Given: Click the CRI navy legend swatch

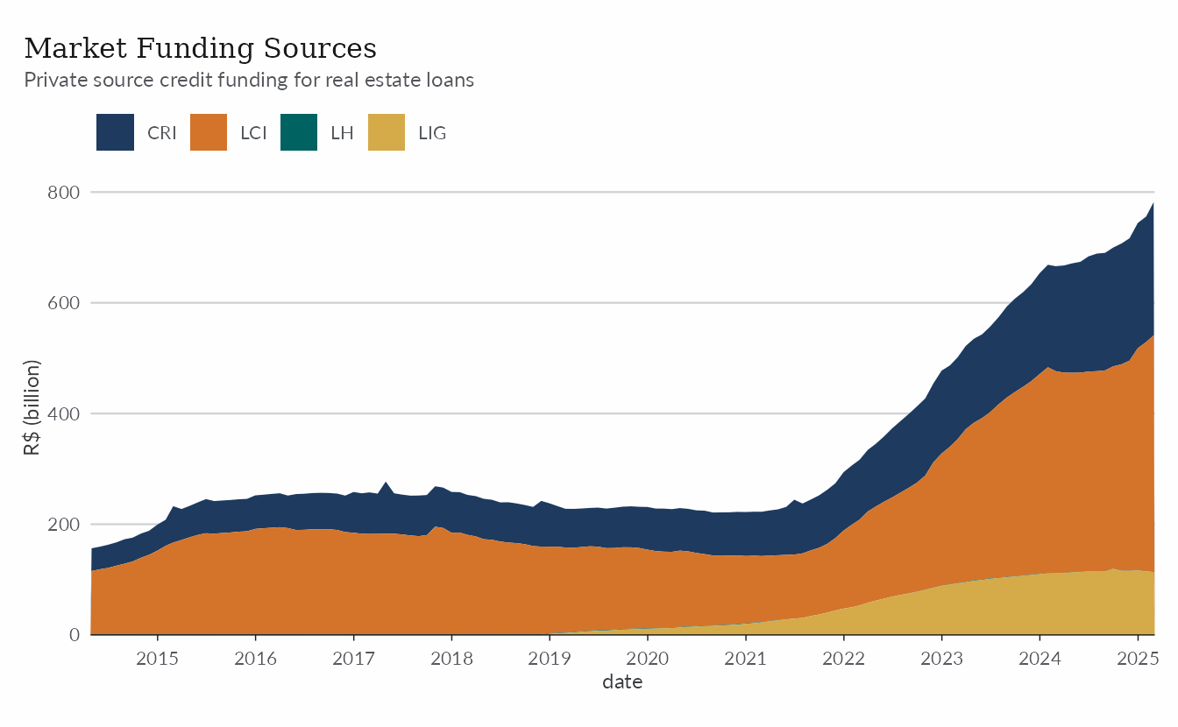Looking at the screenshot, I should [115, 132].
